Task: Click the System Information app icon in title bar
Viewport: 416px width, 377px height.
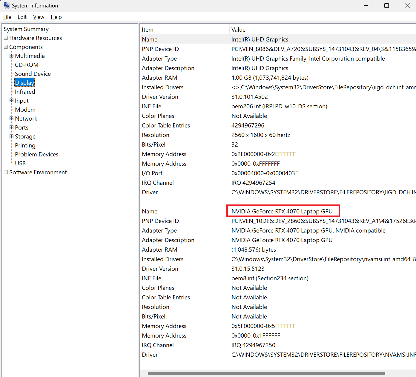Action: click(x=6, y=5)
